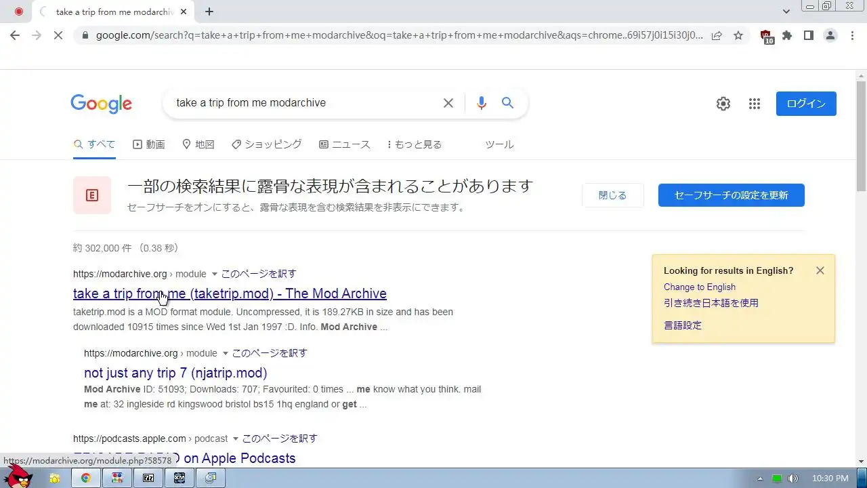
Task: Submit search with magnifier icon
Action: pos(507,103)
